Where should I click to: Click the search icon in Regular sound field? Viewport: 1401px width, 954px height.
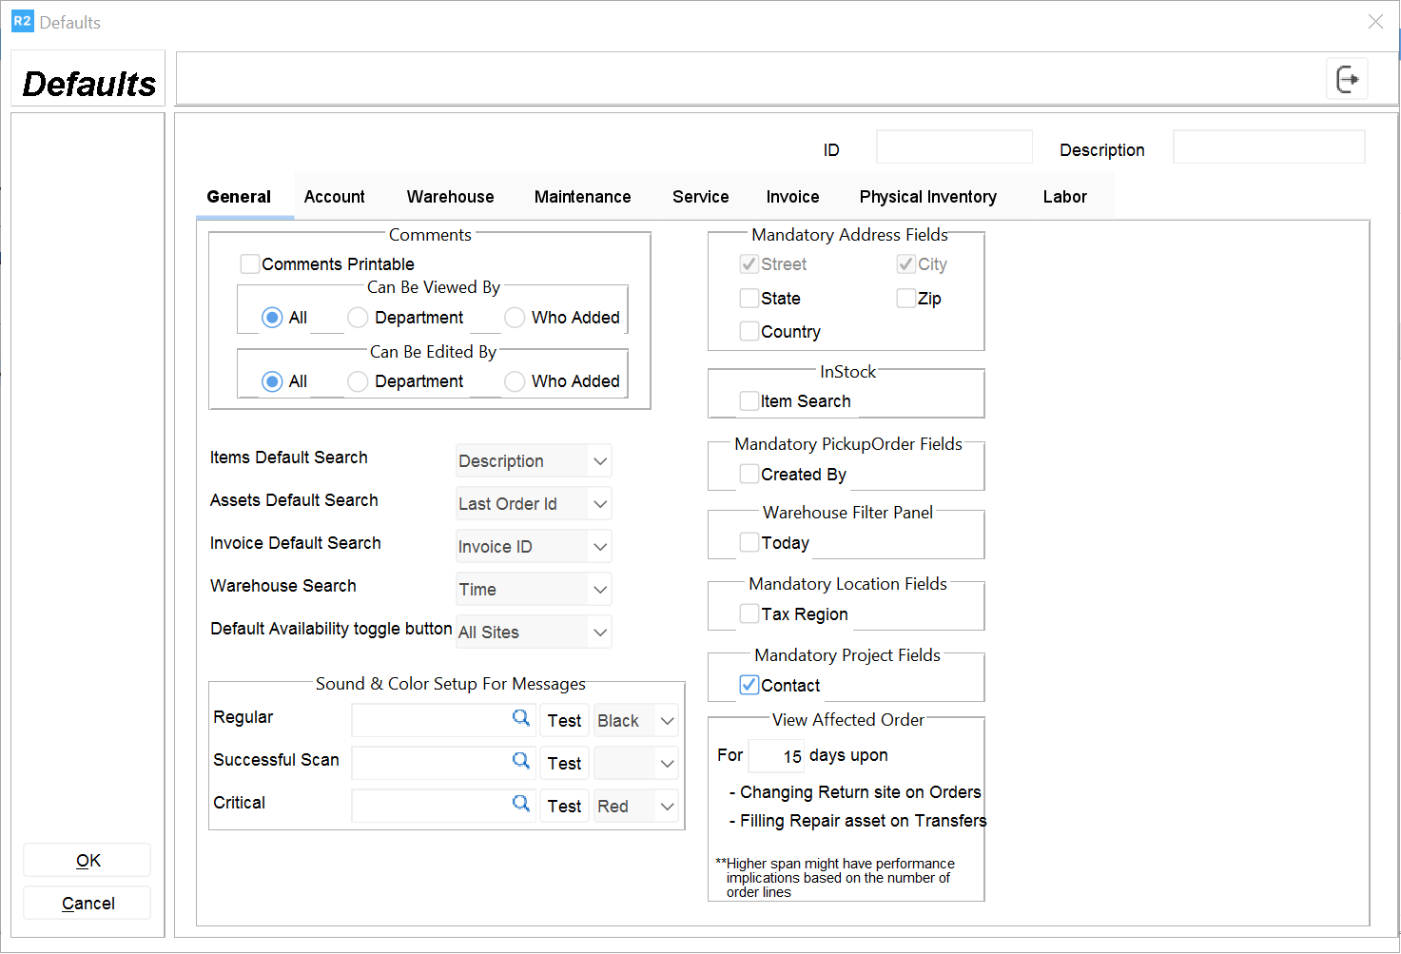coord(521,718)
